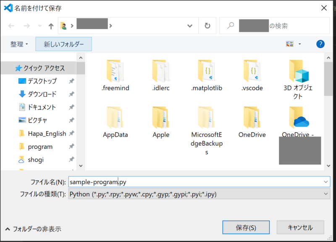Viewport: 336px width, 242px height.
Task: Open the .matplotlib folder
Action: [x=206, y=71]
